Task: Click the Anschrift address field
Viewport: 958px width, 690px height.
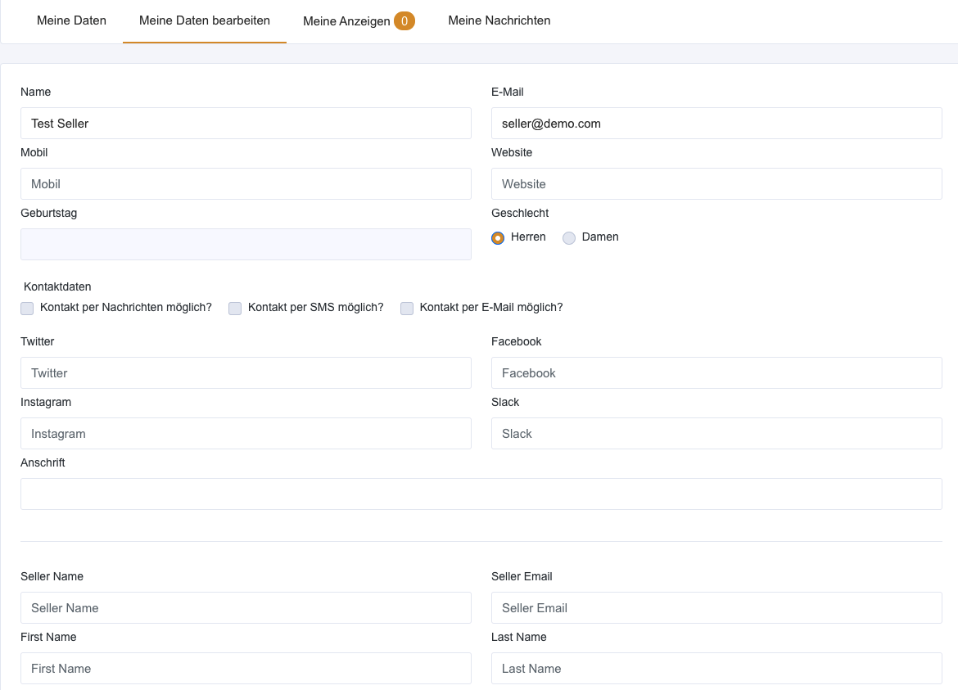Action: tap(481, 494)
